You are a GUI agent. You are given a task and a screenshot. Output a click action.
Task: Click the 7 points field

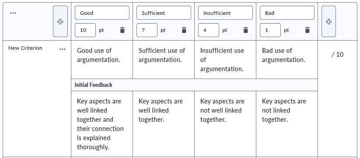point(147,30)
